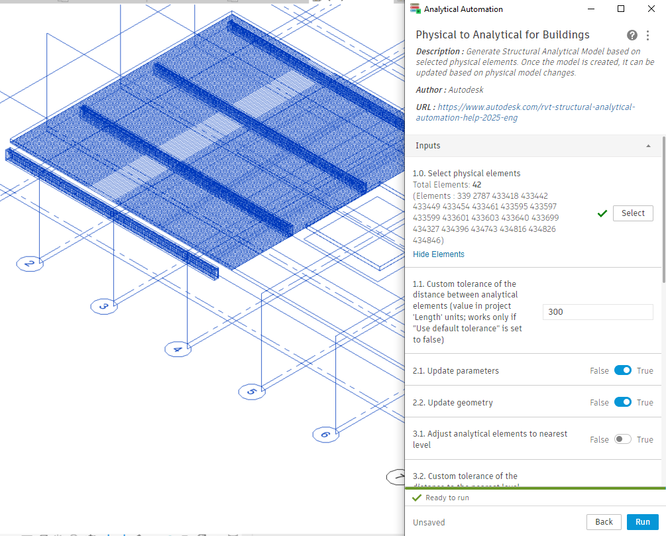Click the Hide Elements link
Screen dimensions: 666x536
pyautogui.click(x=438, y=254)
